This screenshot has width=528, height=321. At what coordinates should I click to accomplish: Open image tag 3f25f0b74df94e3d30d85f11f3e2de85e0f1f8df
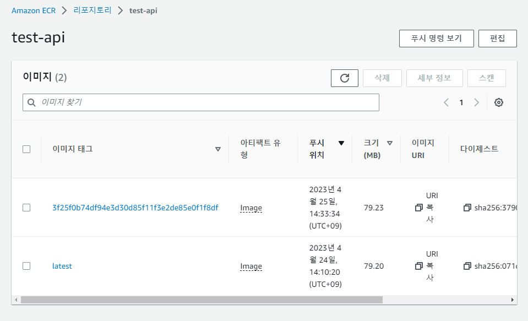[135, 208]
